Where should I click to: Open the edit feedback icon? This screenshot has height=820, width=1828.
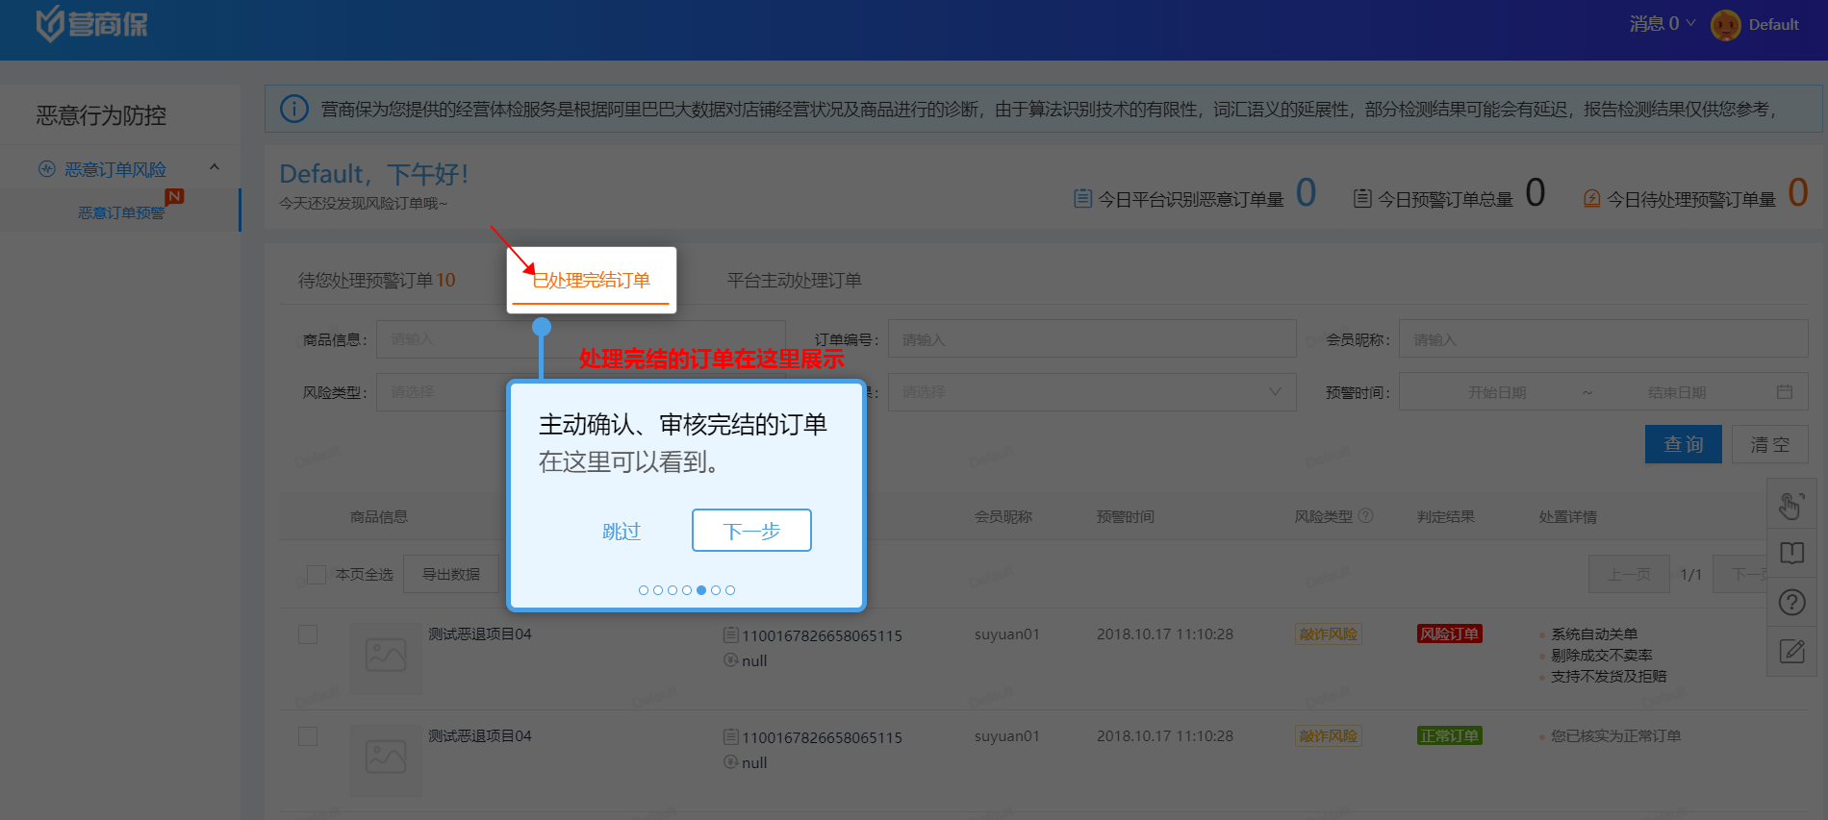(x=1791, y=652)
